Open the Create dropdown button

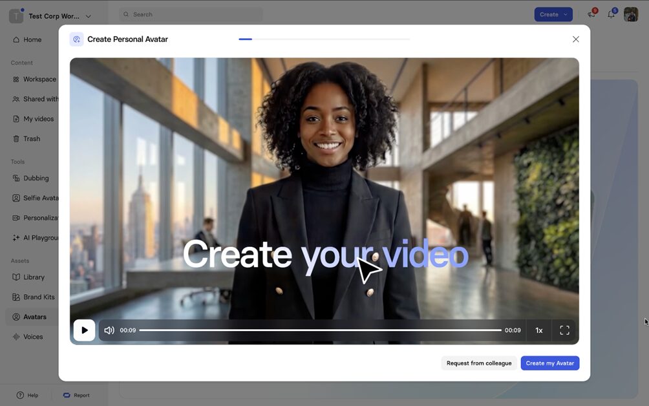553,14
